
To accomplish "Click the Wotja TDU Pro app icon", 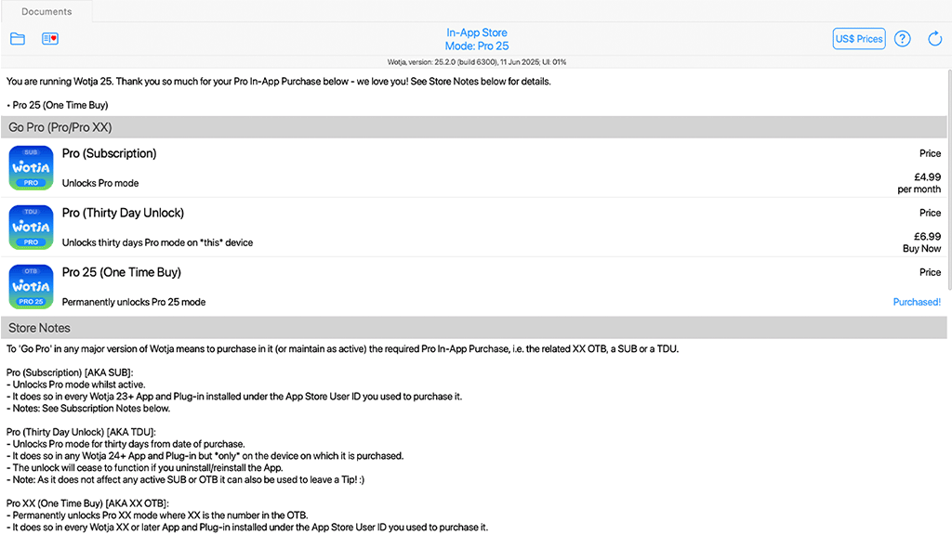I will click(31, 228).
